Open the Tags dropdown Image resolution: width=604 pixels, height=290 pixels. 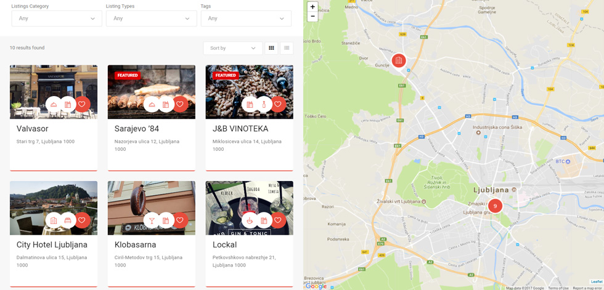pos(246,18)
